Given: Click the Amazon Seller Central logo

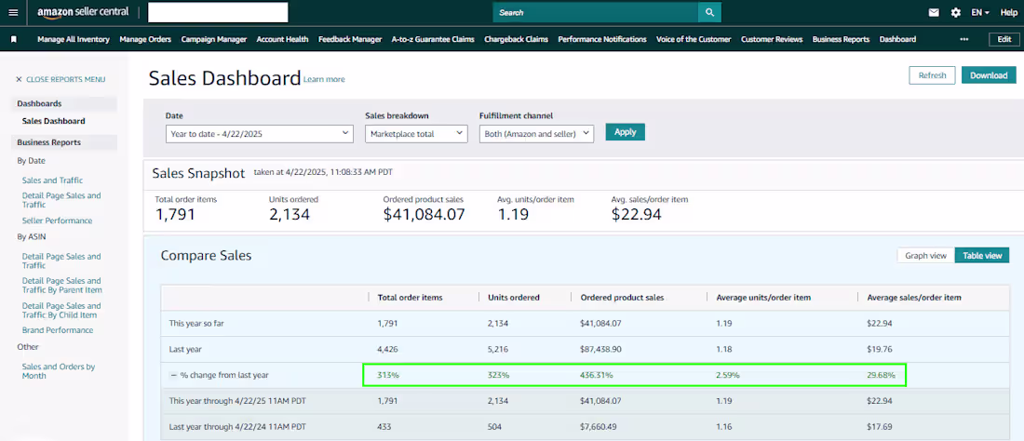Looking at the screenshot, I should coord(83,12).
